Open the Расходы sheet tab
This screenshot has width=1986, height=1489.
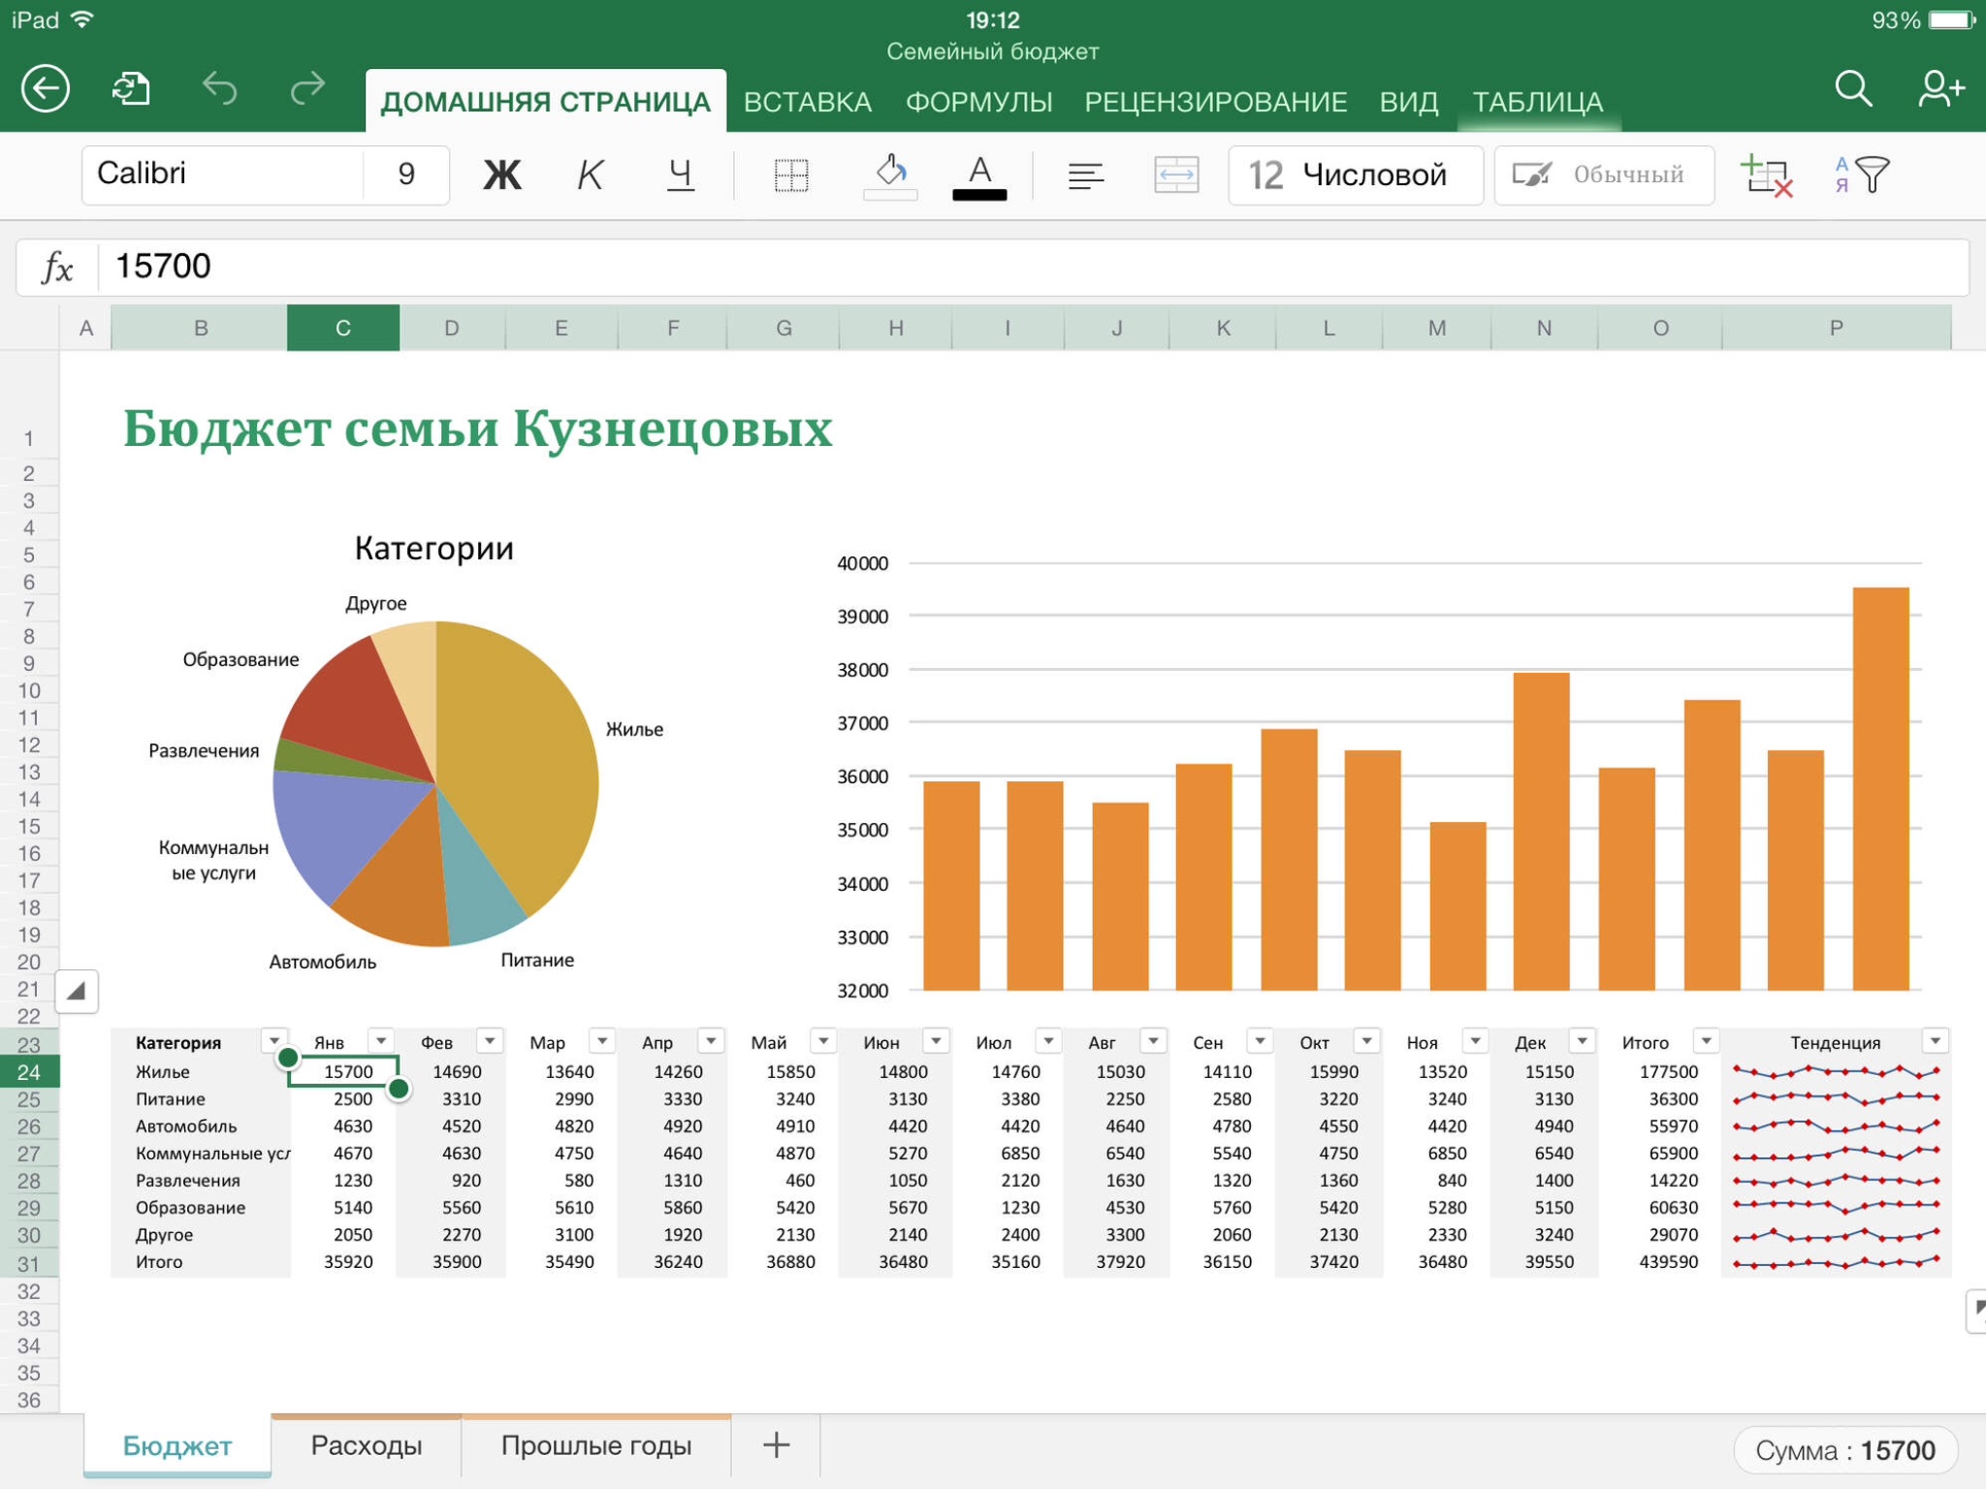[367, 1445]
